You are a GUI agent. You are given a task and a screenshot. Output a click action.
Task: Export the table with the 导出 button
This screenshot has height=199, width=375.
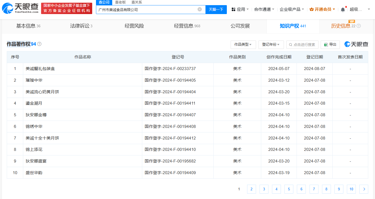click(x=330, y=45)
